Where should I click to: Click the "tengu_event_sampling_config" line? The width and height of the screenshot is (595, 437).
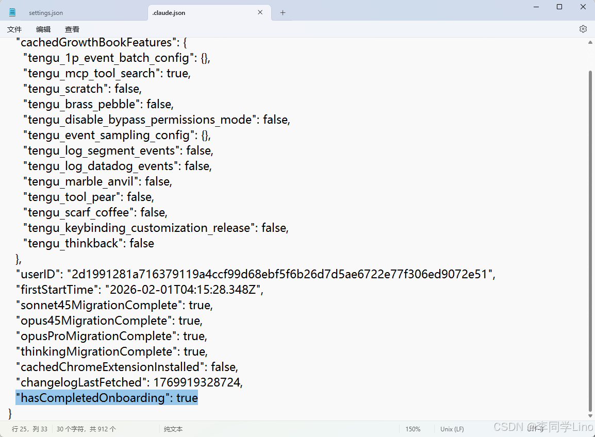[117, 136]
